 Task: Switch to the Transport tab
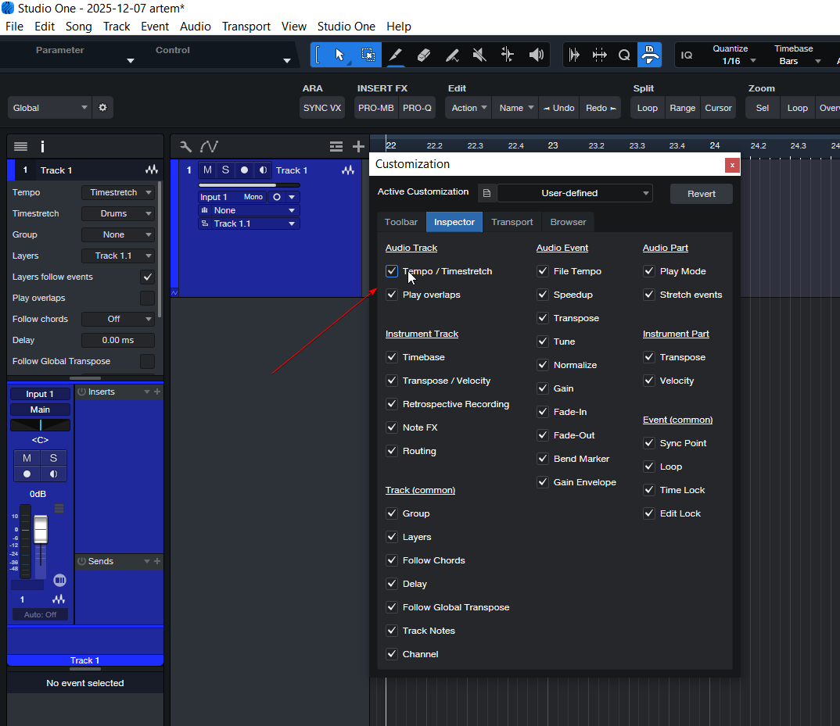coord(512,222)
